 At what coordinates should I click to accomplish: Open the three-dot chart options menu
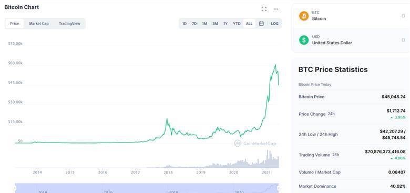[x=276, y=9]
